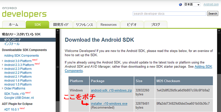This screenshot has width=221, height=112.
Task: Click checksum 1e42b8f528d9ca6d9b887c58c6f1b9a2
Action: [x=183, y=90]
